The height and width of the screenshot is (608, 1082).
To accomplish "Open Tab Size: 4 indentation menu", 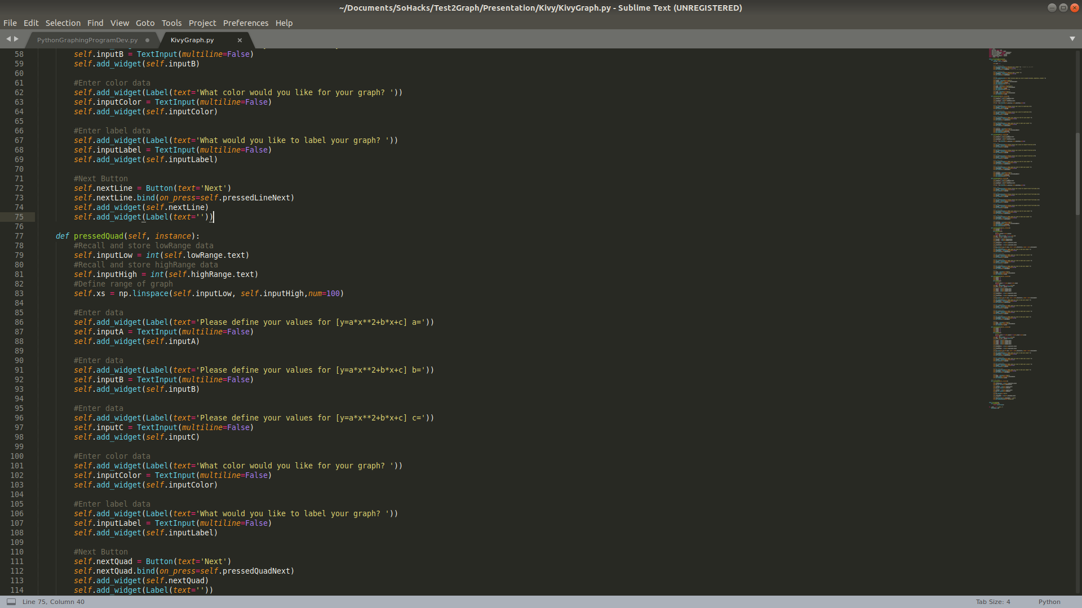I will pos(992,602).
